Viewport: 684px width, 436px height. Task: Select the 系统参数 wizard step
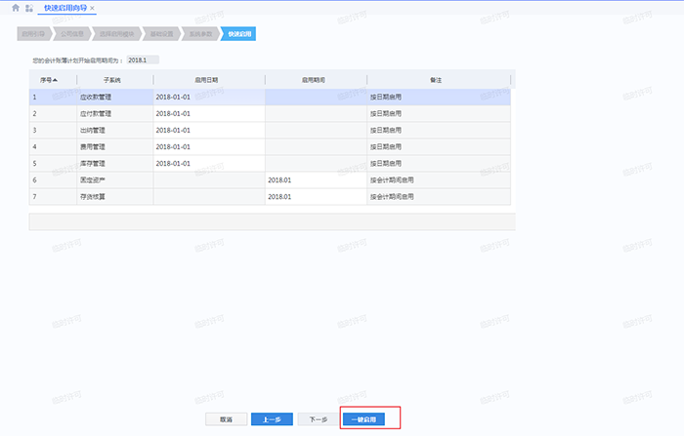pyautogui.click(x=200, y=33)
